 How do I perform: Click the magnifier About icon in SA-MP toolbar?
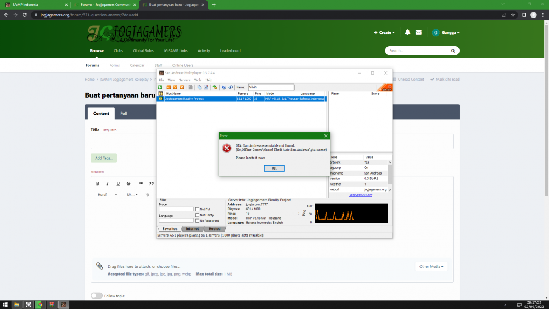pyautogui.click(x=231, y=87)
